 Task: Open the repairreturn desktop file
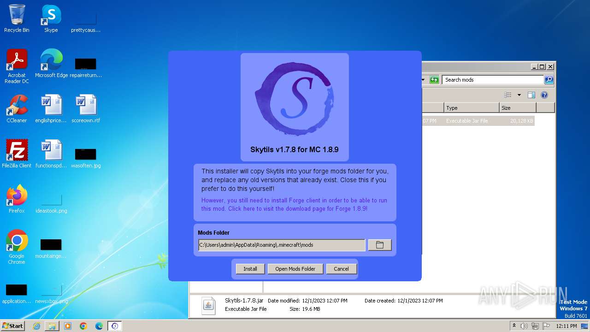(86, 67)
